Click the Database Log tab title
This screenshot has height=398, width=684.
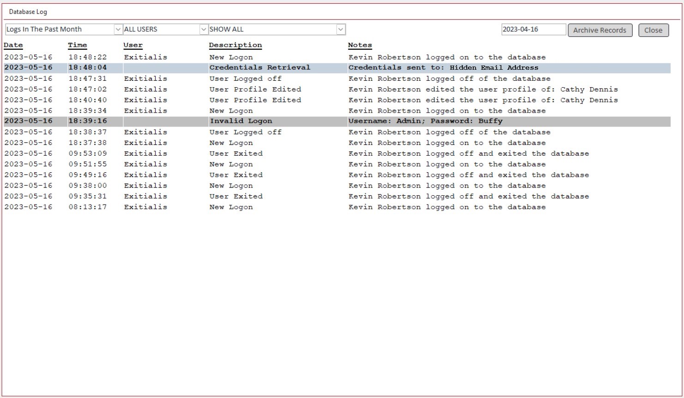tap(24, 11)
